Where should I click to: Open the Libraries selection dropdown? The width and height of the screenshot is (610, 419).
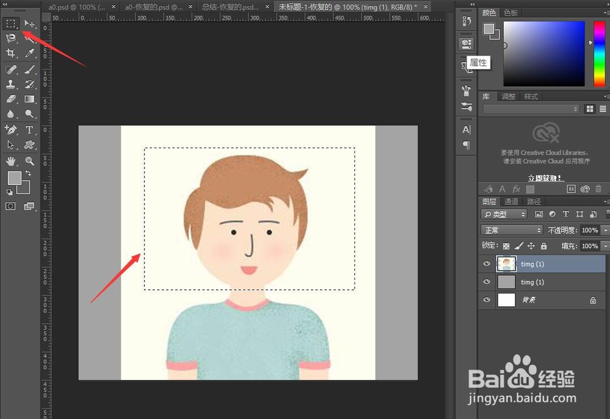click(531, 109)
